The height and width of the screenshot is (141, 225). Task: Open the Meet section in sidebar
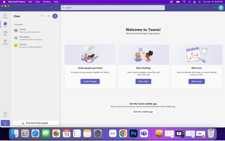(5, 33)
